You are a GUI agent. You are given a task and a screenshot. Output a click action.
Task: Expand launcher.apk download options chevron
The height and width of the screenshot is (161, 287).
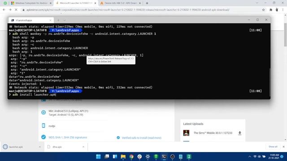(40, 147)
